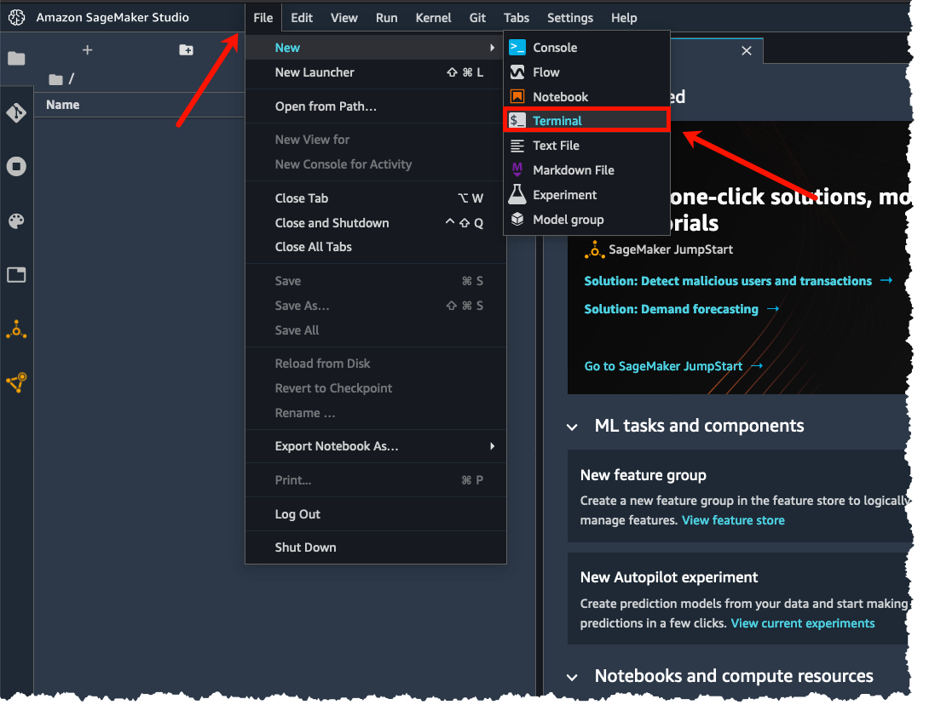The image size is (935, 722).
Task: Open the Git menu
Action: pyautogui.click(x=477, y=18)
